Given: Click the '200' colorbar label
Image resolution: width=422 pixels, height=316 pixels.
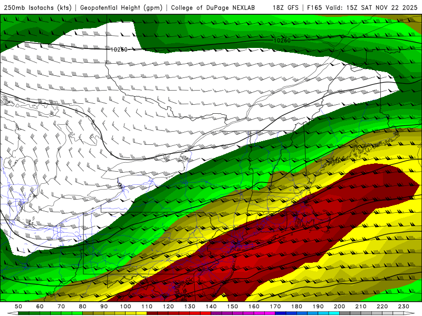Looking at the screenshot, I should (x=339, y=307).
